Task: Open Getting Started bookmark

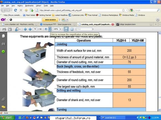Action: pos(44,15)
